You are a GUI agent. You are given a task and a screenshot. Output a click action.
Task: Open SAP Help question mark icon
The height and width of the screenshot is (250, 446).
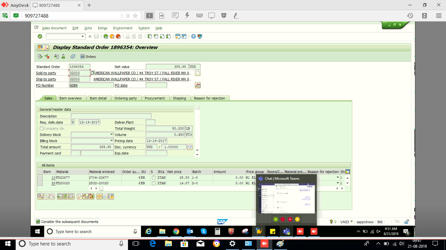coord(193,36)
